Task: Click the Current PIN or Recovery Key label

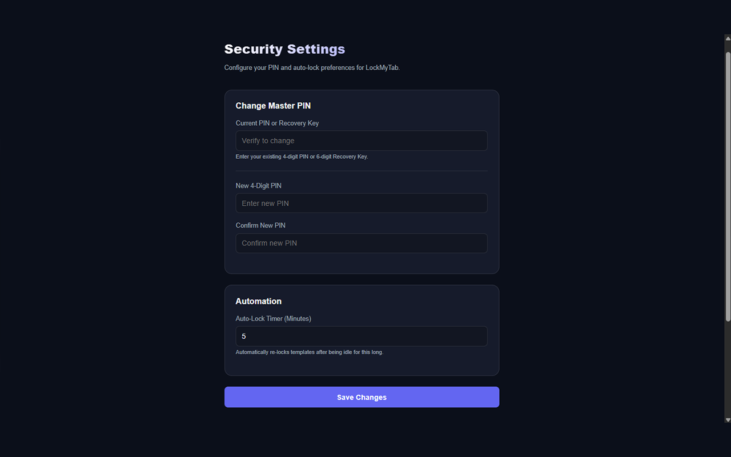Action: click(277, 123)
